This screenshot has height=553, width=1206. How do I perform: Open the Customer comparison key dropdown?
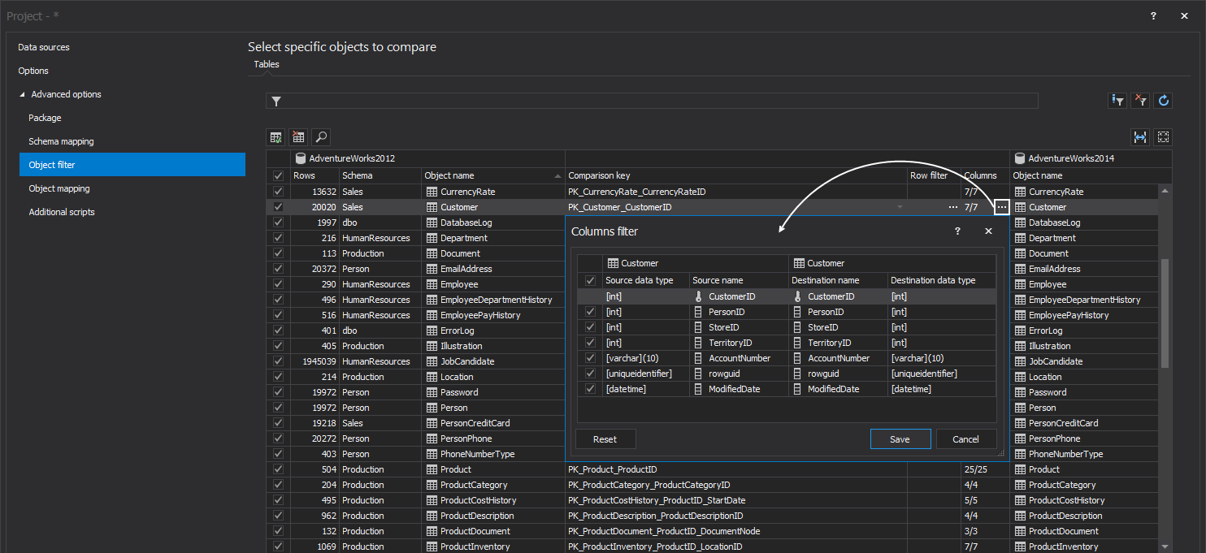(899, 207)
